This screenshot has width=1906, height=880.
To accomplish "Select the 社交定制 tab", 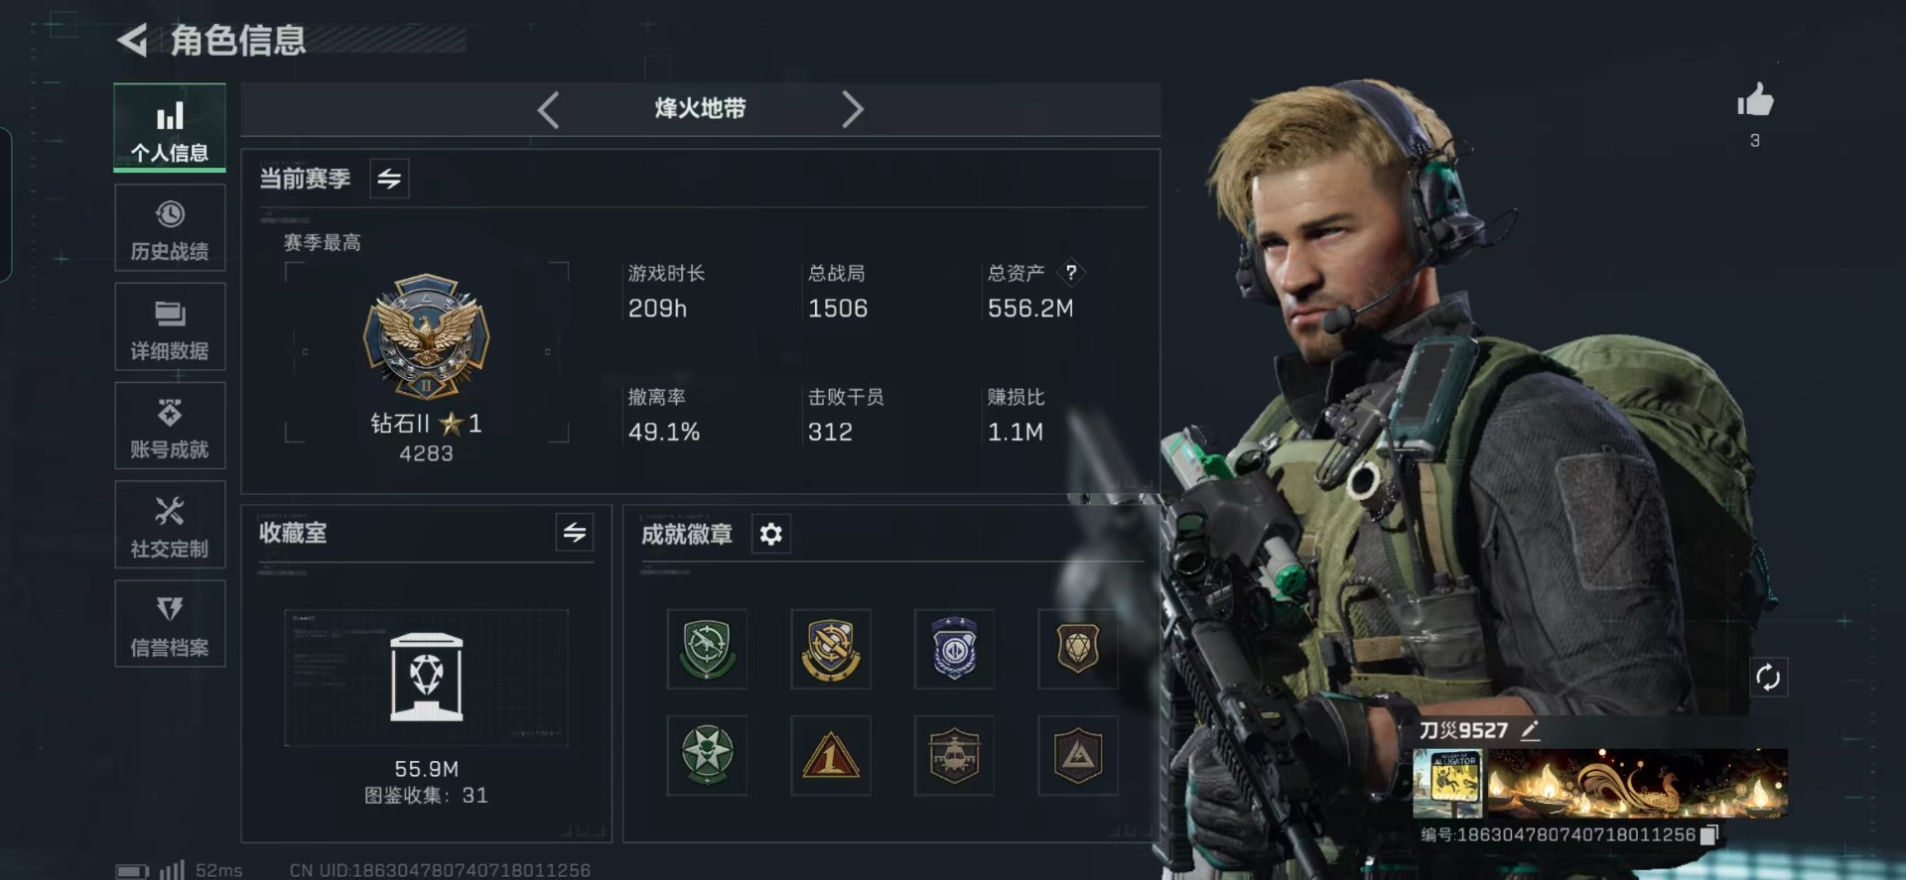I will (x=170, y=526).
